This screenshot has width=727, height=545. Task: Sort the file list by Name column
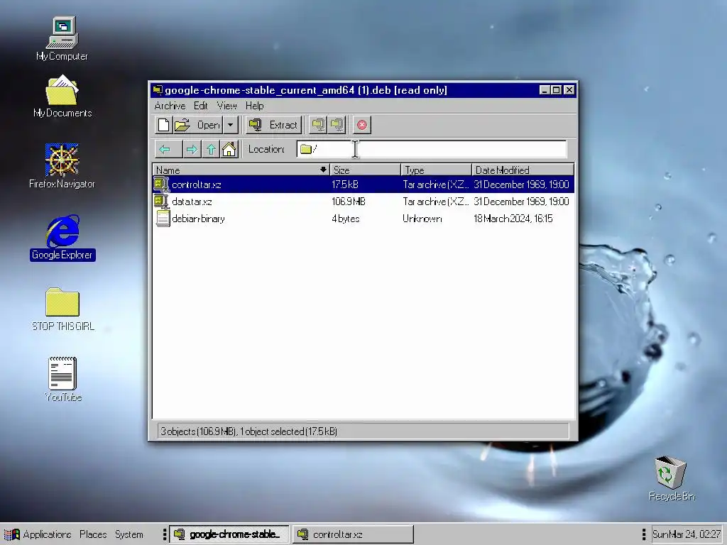click(x=241, y=170)
